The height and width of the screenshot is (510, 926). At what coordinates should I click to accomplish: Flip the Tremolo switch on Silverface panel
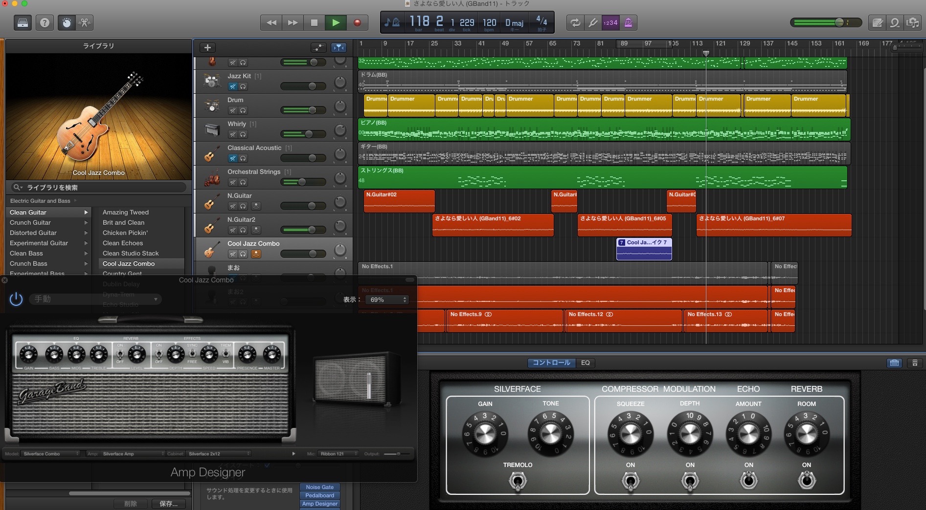pyautogui.click(x=518, y=482)
